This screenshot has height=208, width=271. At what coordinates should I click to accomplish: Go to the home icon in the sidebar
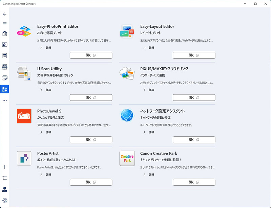coord(5,33)
